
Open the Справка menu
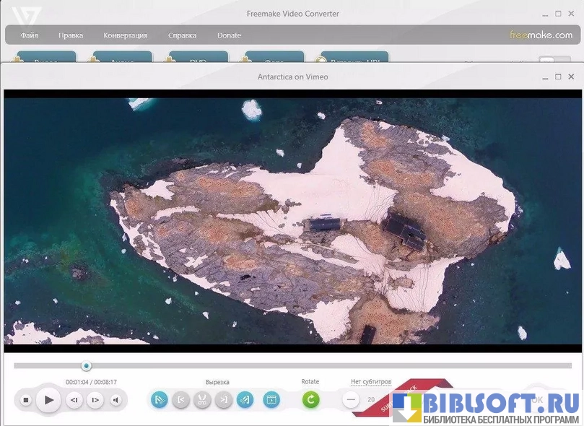pos(182,35)
